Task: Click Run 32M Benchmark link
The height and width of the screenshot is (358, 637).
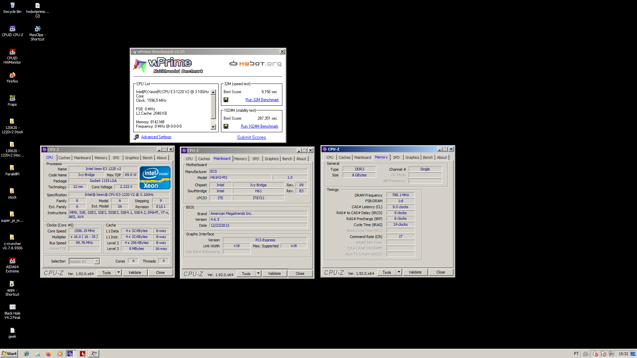Action: (262, 100)
